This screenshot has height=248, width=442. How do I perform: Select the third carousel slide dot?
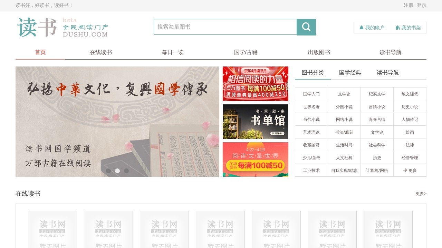tap(126, 171)
